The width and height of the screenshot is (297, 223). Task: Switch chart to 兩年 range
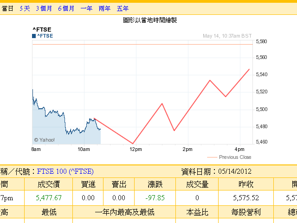coord(104,8)
